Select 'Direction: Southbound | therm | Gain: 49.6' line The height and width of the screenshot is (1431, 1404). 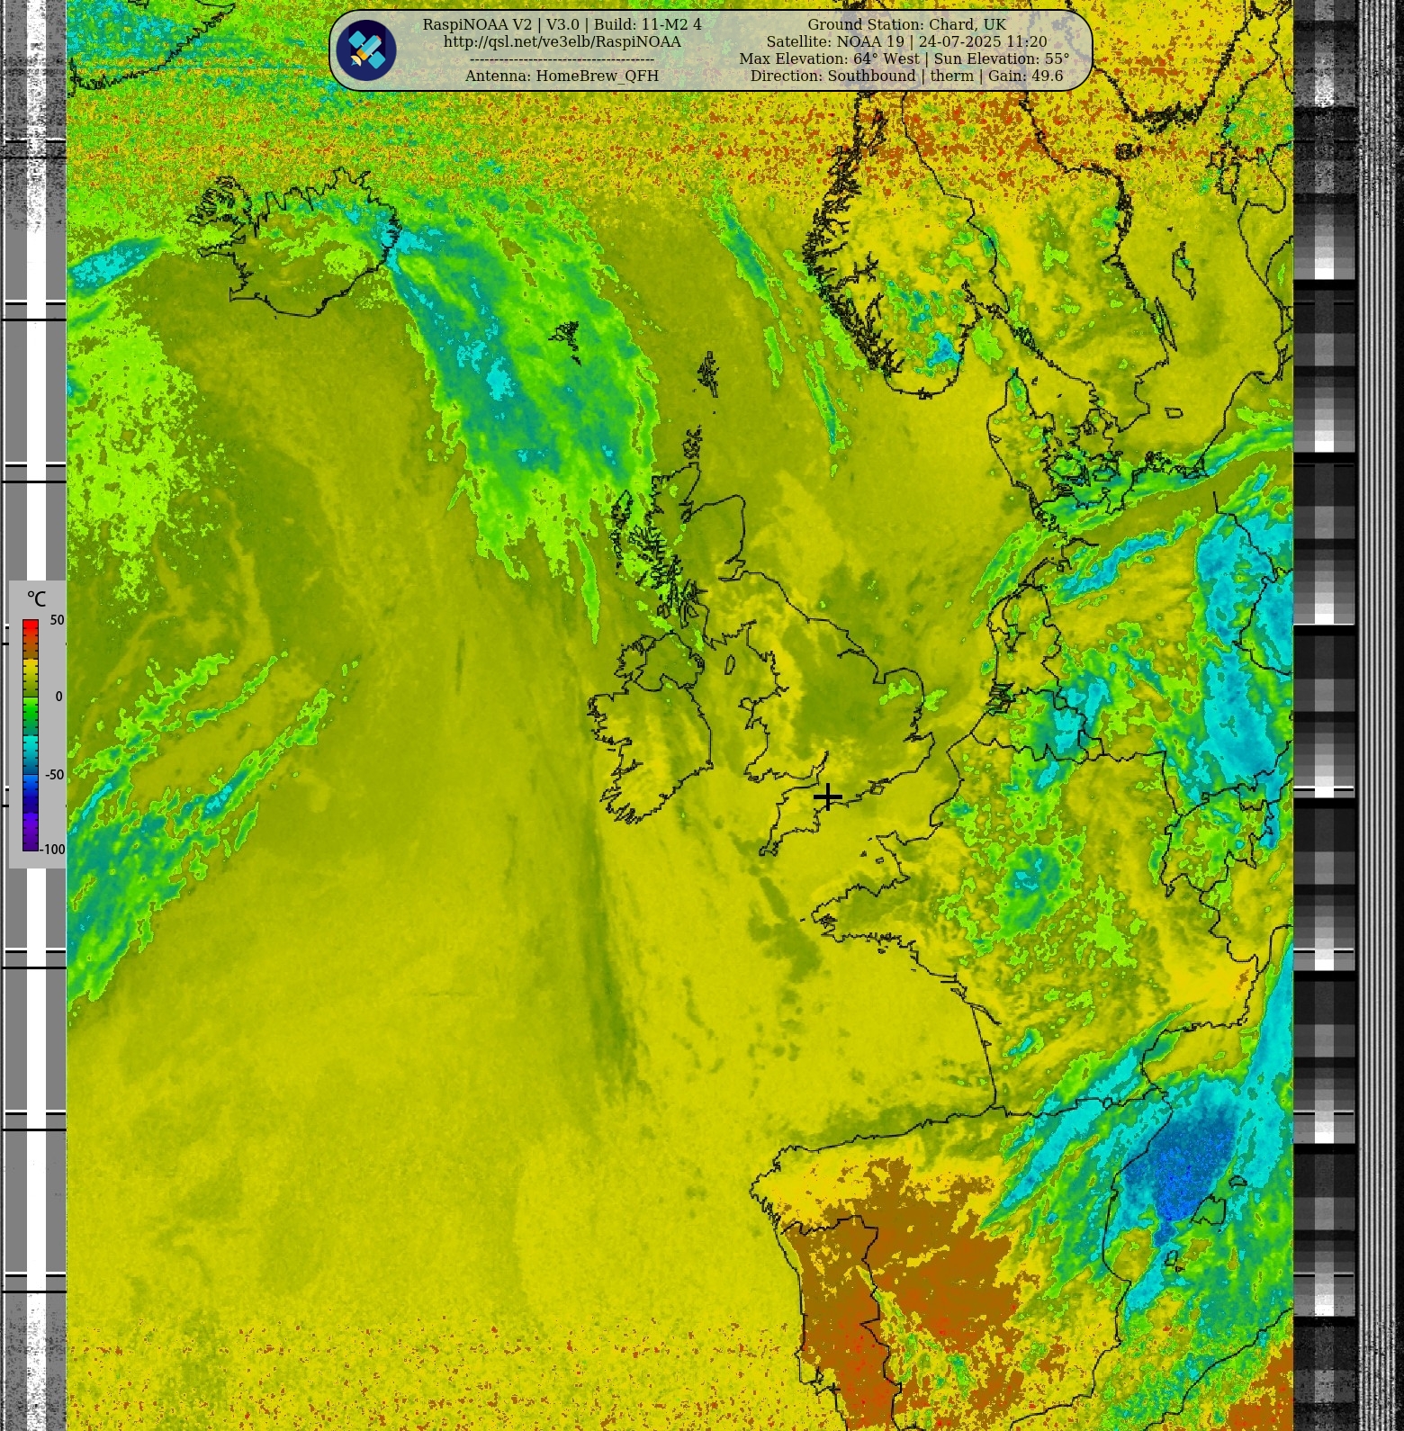(906, 76)
